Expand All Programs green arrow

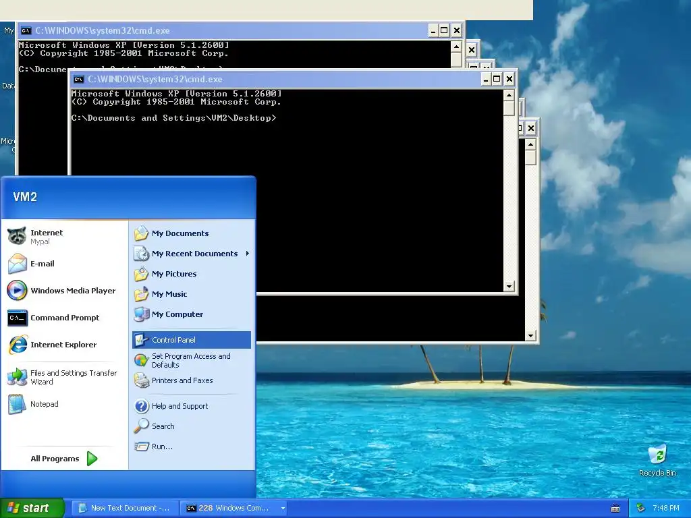pyautogui.click(x=92, y=459)
